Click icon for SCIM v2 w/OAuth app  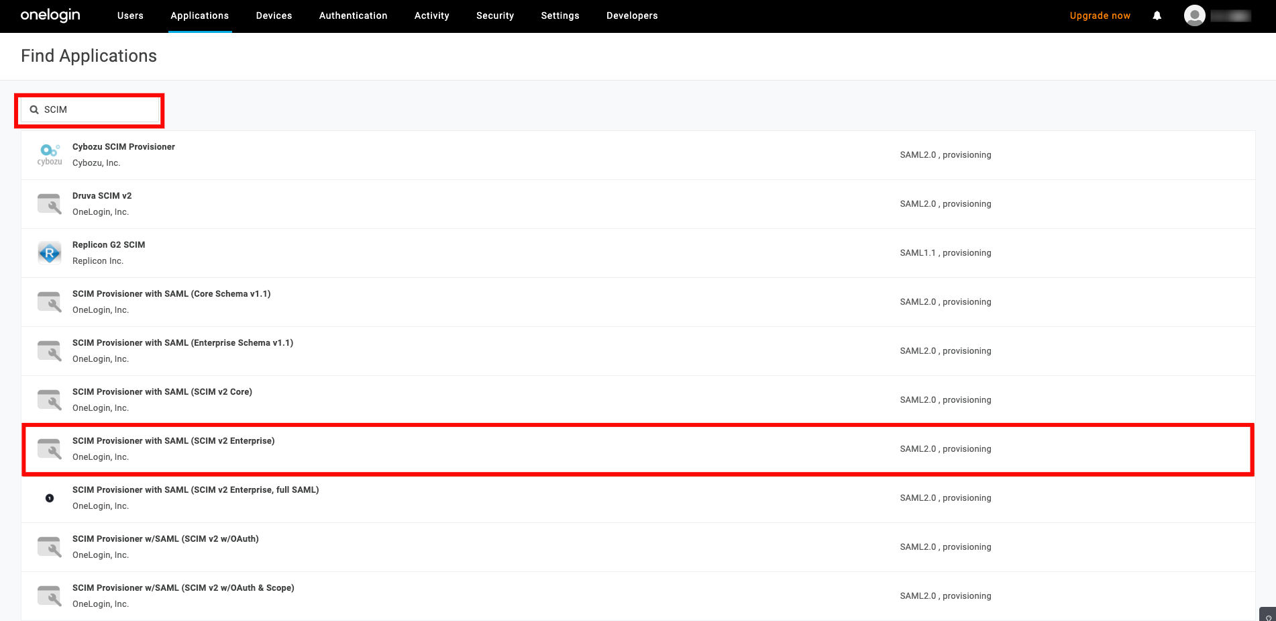point(50,546)
